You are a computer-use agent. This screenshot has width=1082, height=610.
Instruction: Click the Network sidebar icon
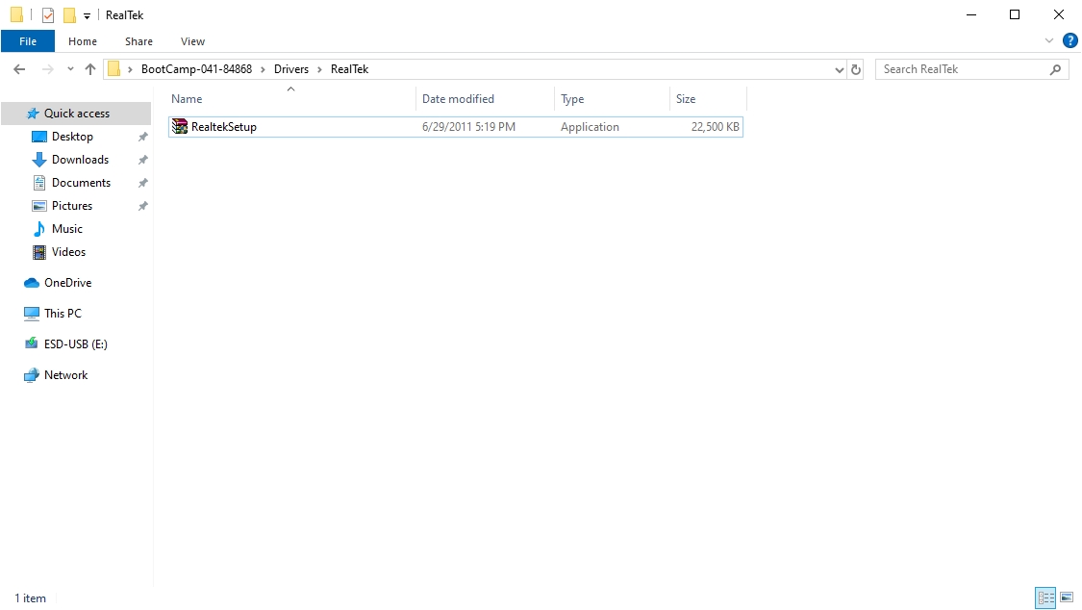click(x=32, y=375)
